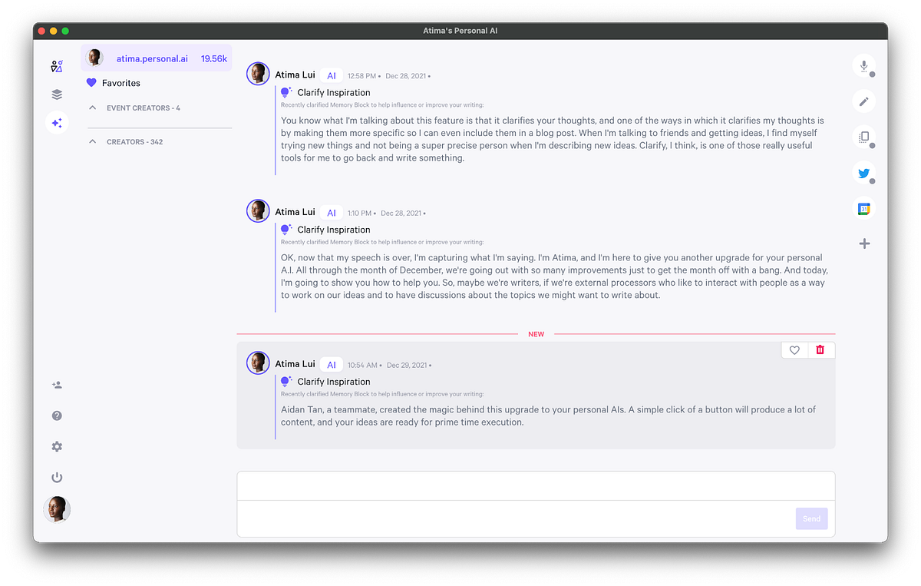Click the phone device integration icon

[863, 137]
